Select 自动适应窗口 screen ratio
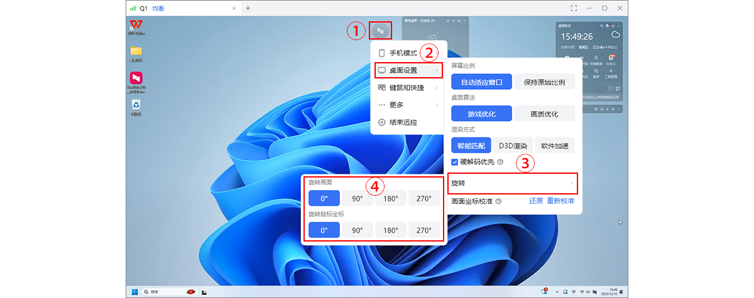Viewport: 754px width, 298px height. [481, 82]
